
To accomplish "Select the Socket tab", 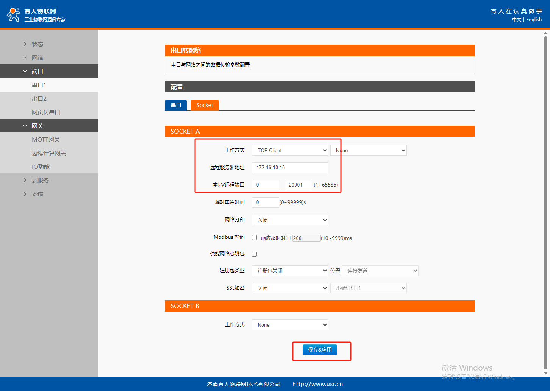I will point(205,105).
